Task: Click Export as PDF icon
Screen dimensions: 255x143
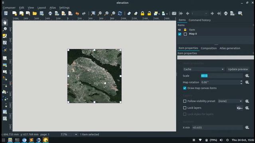Action: pos(70,13)
